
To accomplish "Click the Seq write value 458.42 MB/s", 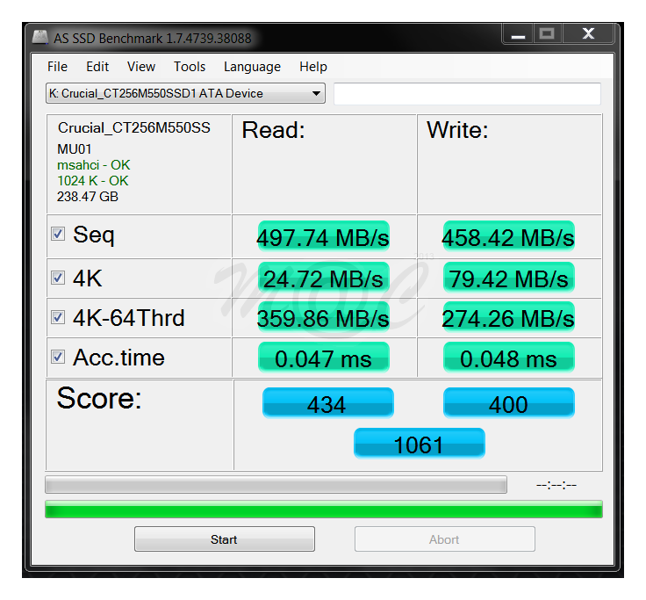I will click(508, 236).
